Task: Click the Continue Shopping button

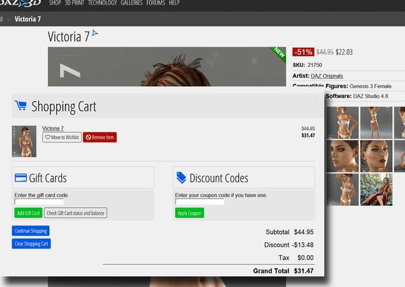Action: (x=31, y=231)
